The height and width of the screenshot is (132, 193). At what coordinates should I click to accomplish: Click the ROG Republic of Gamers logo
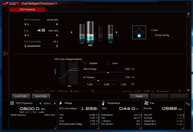click(x=11, y=4)
